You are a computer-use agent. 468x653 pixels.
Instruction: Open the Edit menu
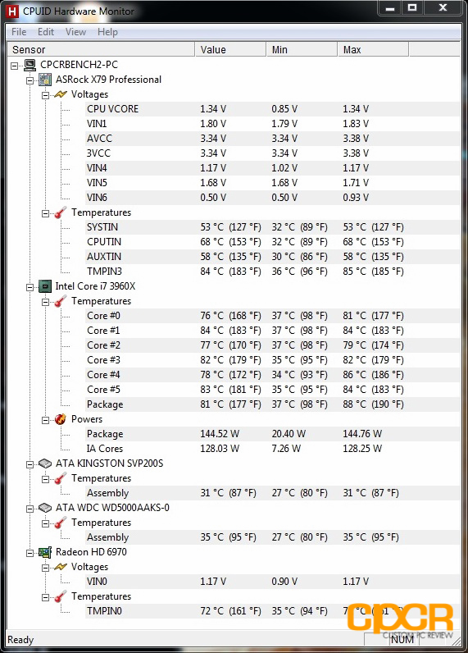(46, 32)
